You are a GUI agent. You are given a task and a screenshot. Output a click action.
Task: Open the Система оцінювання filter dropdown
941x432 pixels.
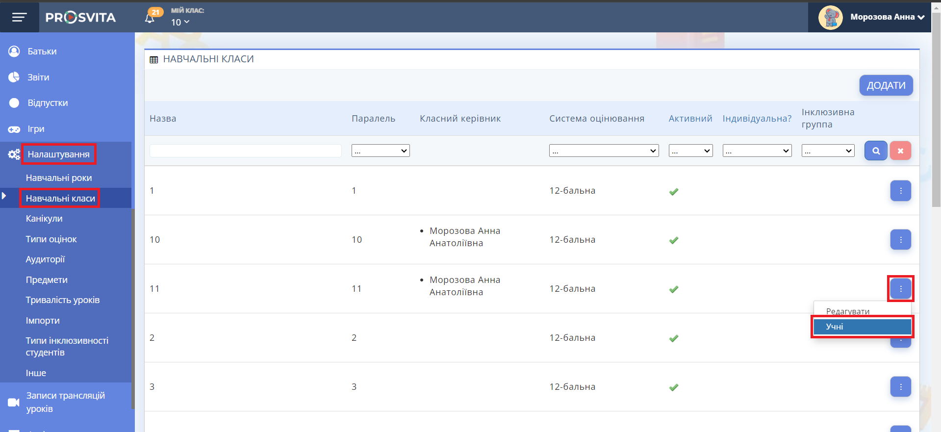click(604, 151)
